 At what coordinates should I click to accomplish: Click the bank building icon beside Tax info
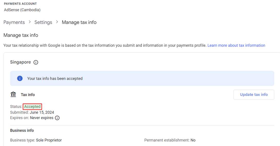pyautogui.click(x=13, y=95)
